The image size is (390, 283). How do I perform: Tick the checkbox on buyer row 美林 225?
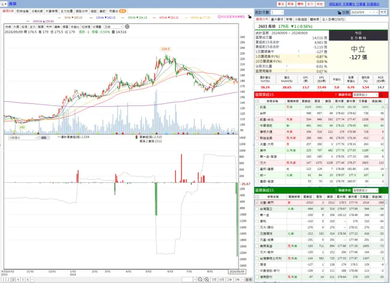(x=257, y=150)
